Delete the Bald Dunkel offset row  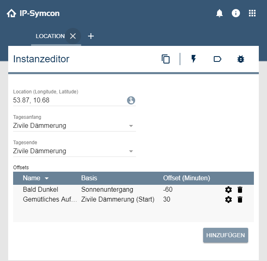point(240,190)
